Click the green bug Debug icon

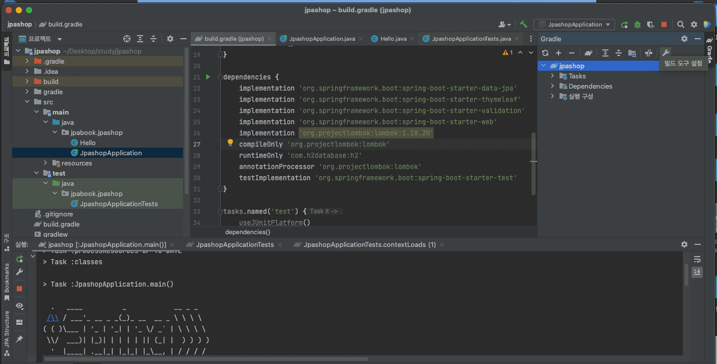638,24
